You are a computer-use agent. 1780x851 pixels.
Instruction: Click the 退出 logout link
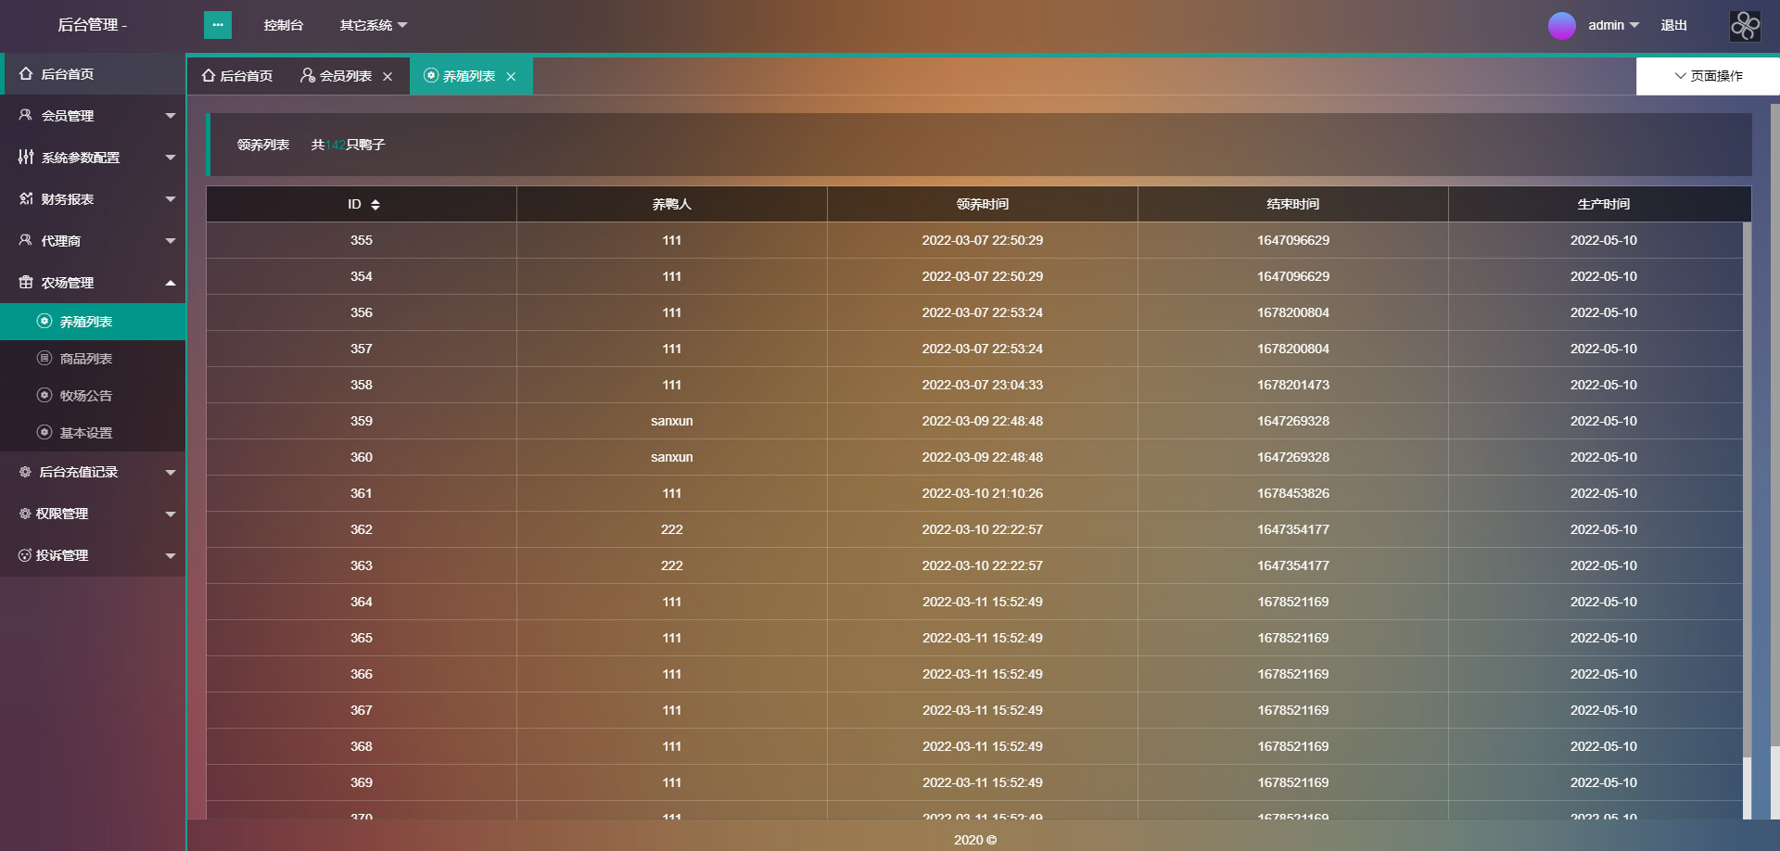click(x=1673, y=25)
